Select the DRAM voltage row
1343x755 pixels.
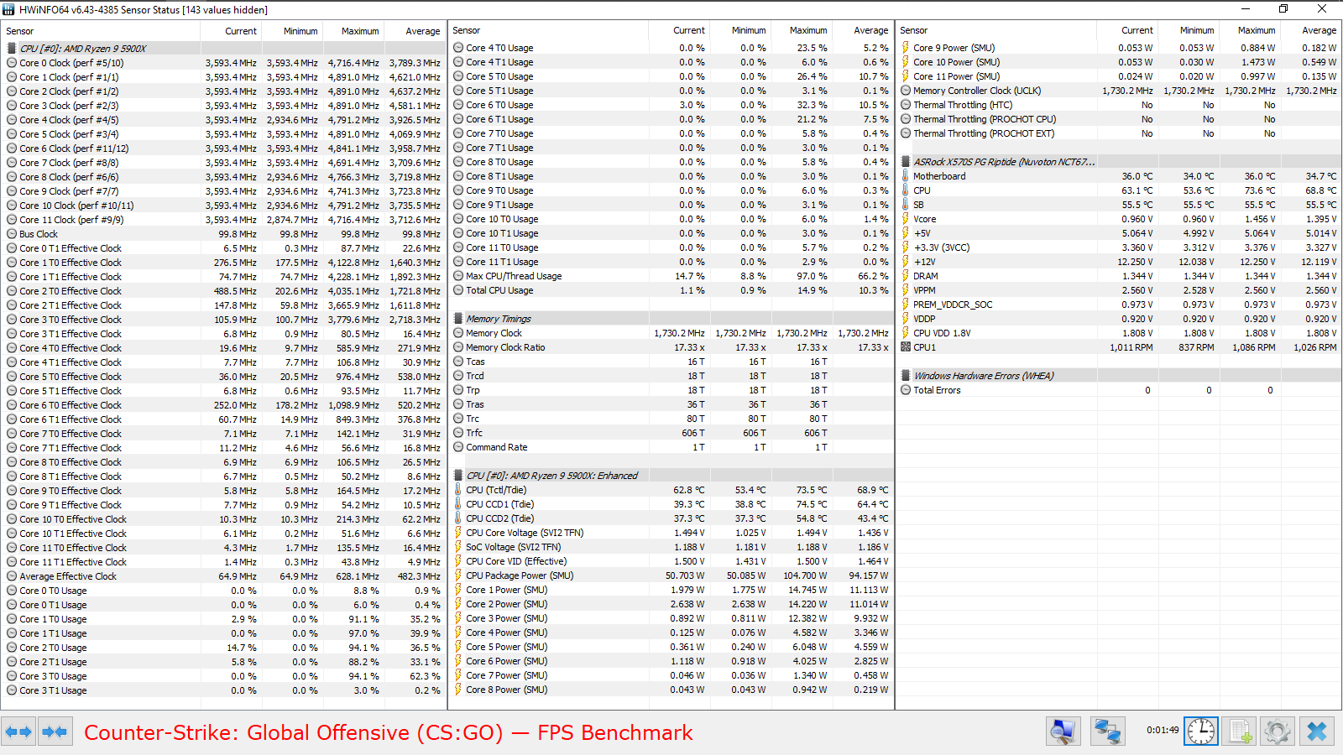[1119, 276]
